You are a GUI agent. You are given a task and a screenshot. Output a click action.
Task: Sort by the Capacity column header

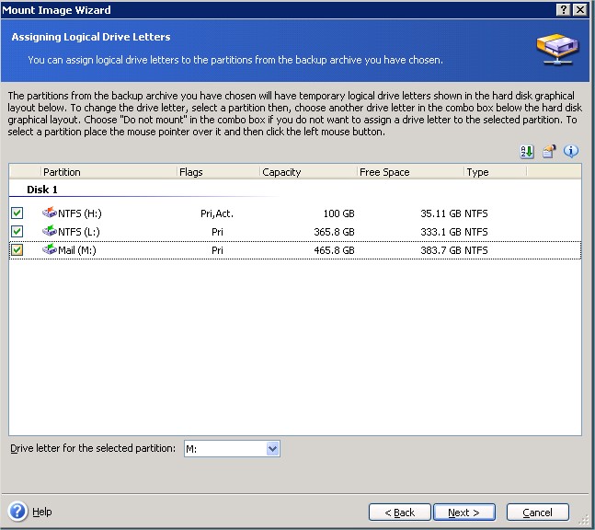tap(307, 172)
